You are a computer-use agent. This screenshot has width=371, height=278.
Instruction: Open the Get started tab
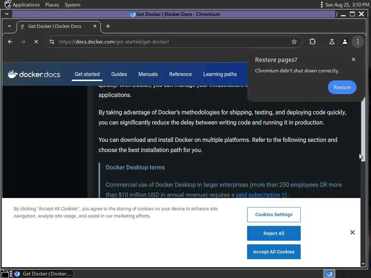[x=87, y=74]
